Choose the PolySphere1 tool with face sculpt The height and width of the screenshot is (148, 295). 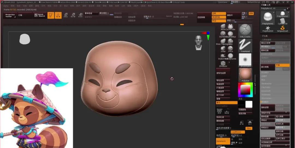click(x=268, y=18)
